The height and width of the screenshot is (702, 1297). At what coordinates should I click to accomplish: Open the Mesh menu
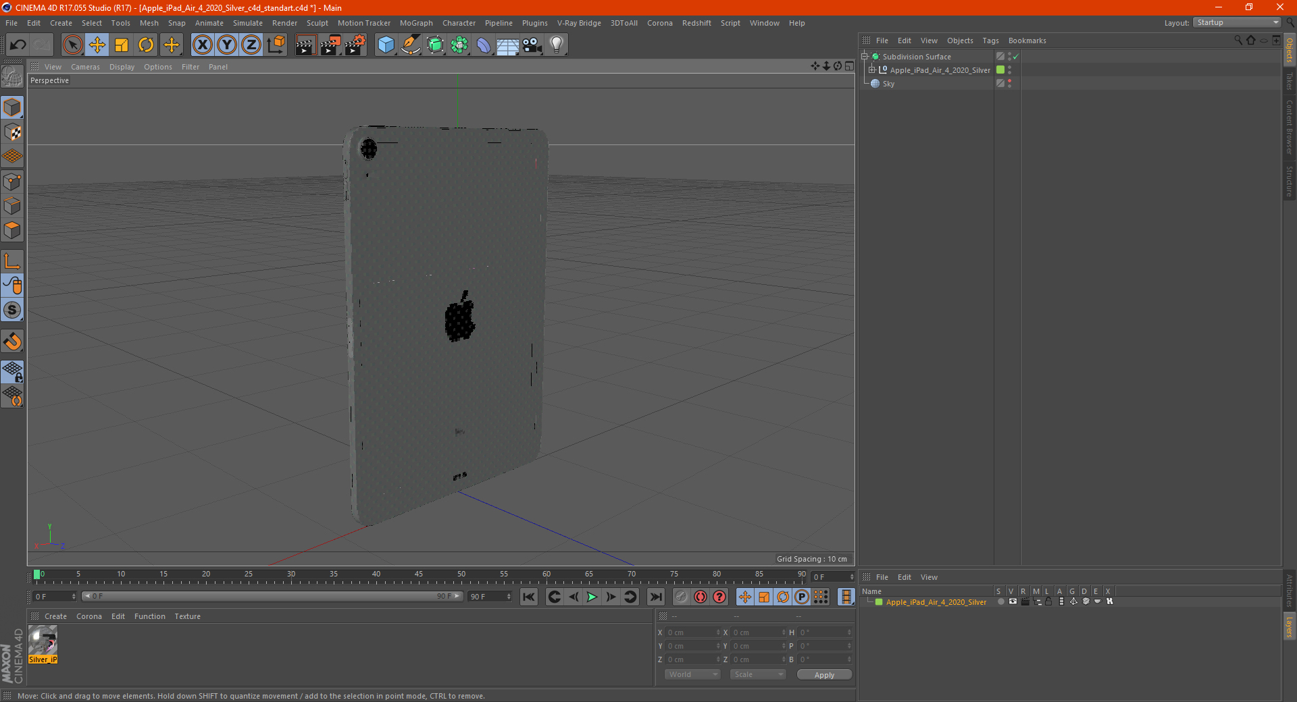149,23
